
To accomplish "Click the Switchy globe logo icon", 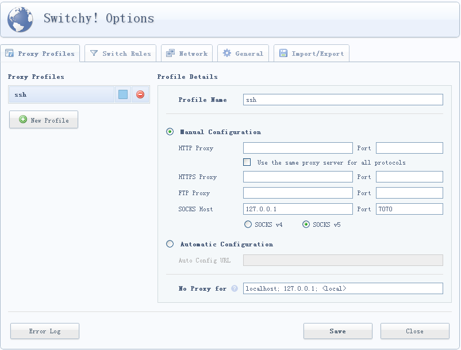I will click(x=20, y=19).
